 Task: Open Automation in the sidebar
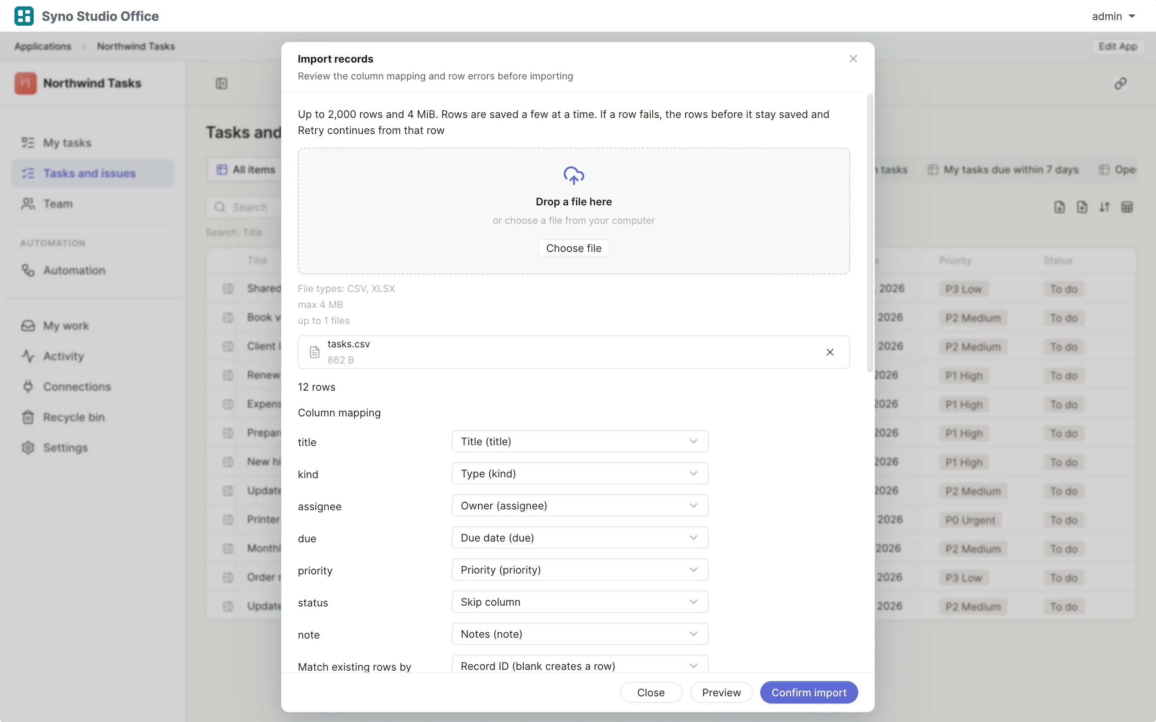pyautogui.click(x=93, y=270)
